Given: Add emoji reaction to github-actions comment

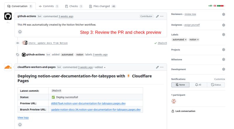Looking at the screenshot, I should pos(20,32).
